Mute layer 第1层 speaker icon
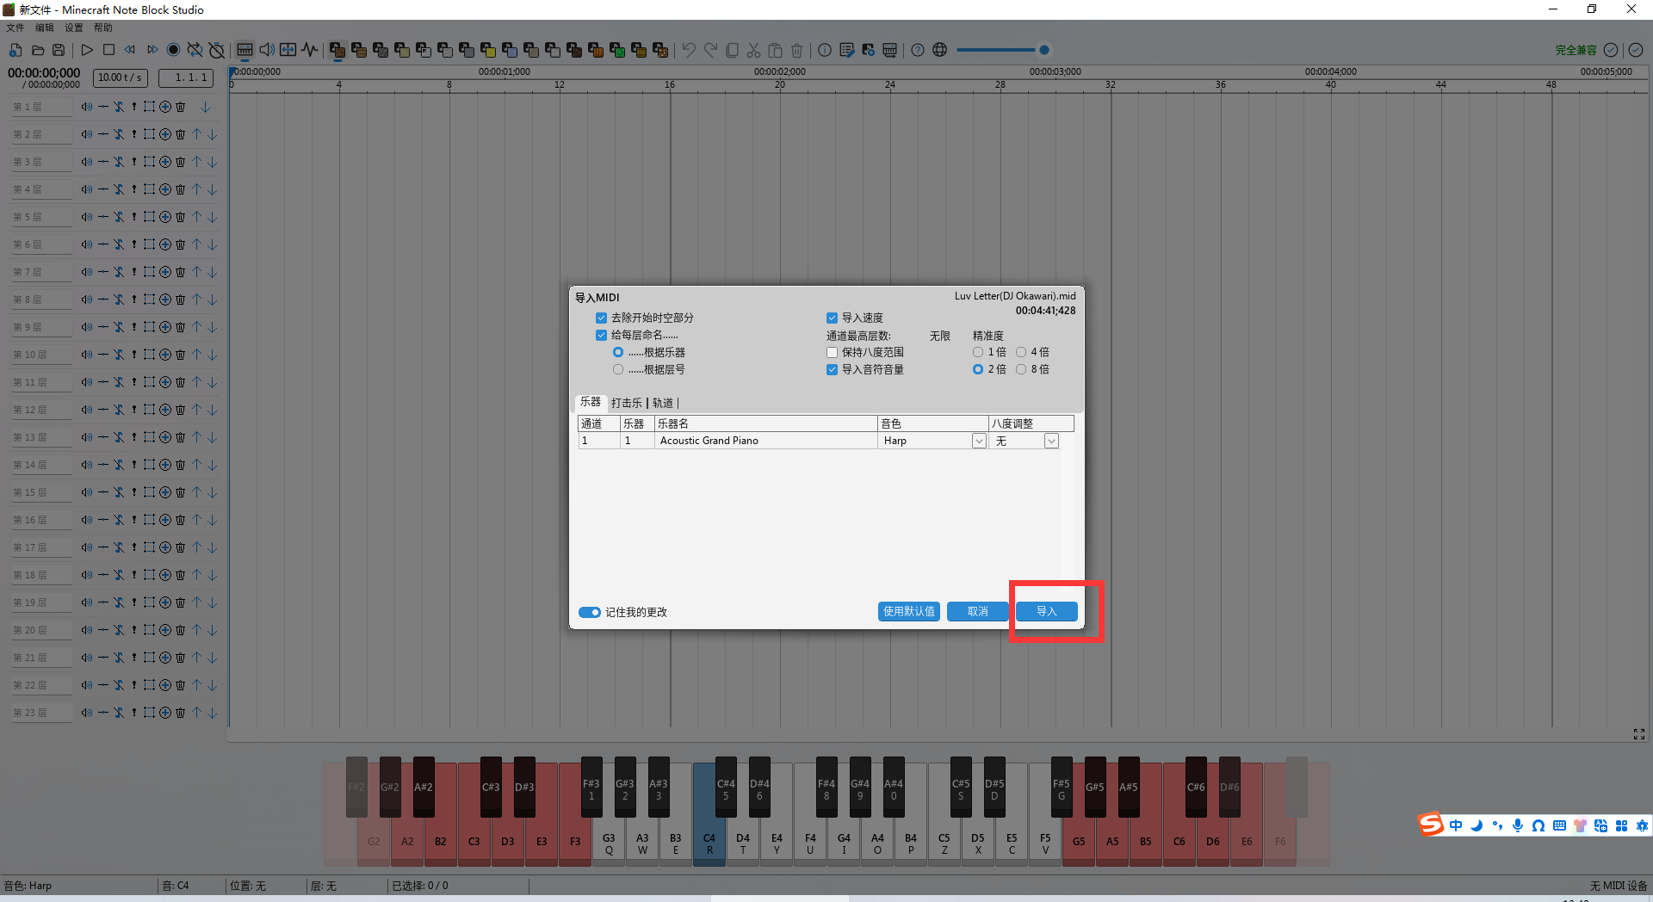Viewport: 1653px width, 902px height. [x=86, y=107]
